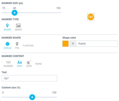Viewport: 119px width, 101px height.
Task: Focus the Text field containing Op7
Action: [x=29, y=78]
